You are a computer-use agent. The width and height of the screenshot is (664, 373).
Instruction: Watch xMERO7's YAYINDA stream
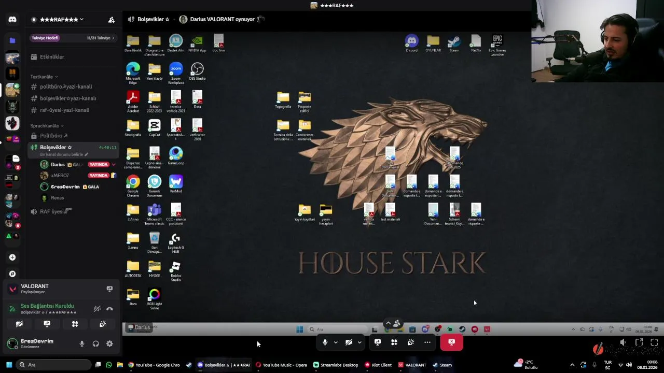pos(99,176)
